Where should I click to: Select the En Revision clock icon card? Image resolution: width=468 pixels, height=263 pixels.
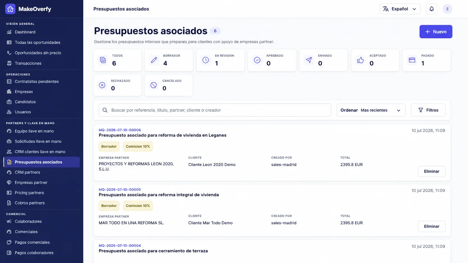click(x=220, y=60)
